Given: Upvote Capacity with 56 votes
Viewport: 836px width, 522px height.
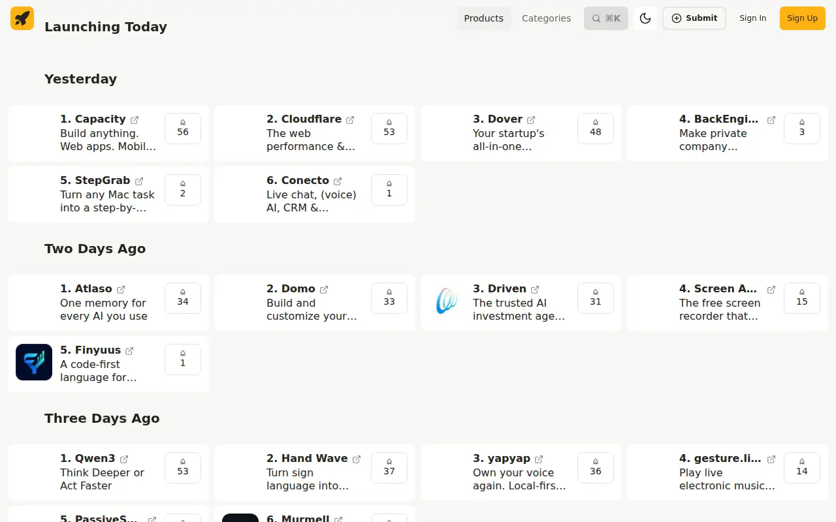Looking at the screenshot, I should [183, 128].
